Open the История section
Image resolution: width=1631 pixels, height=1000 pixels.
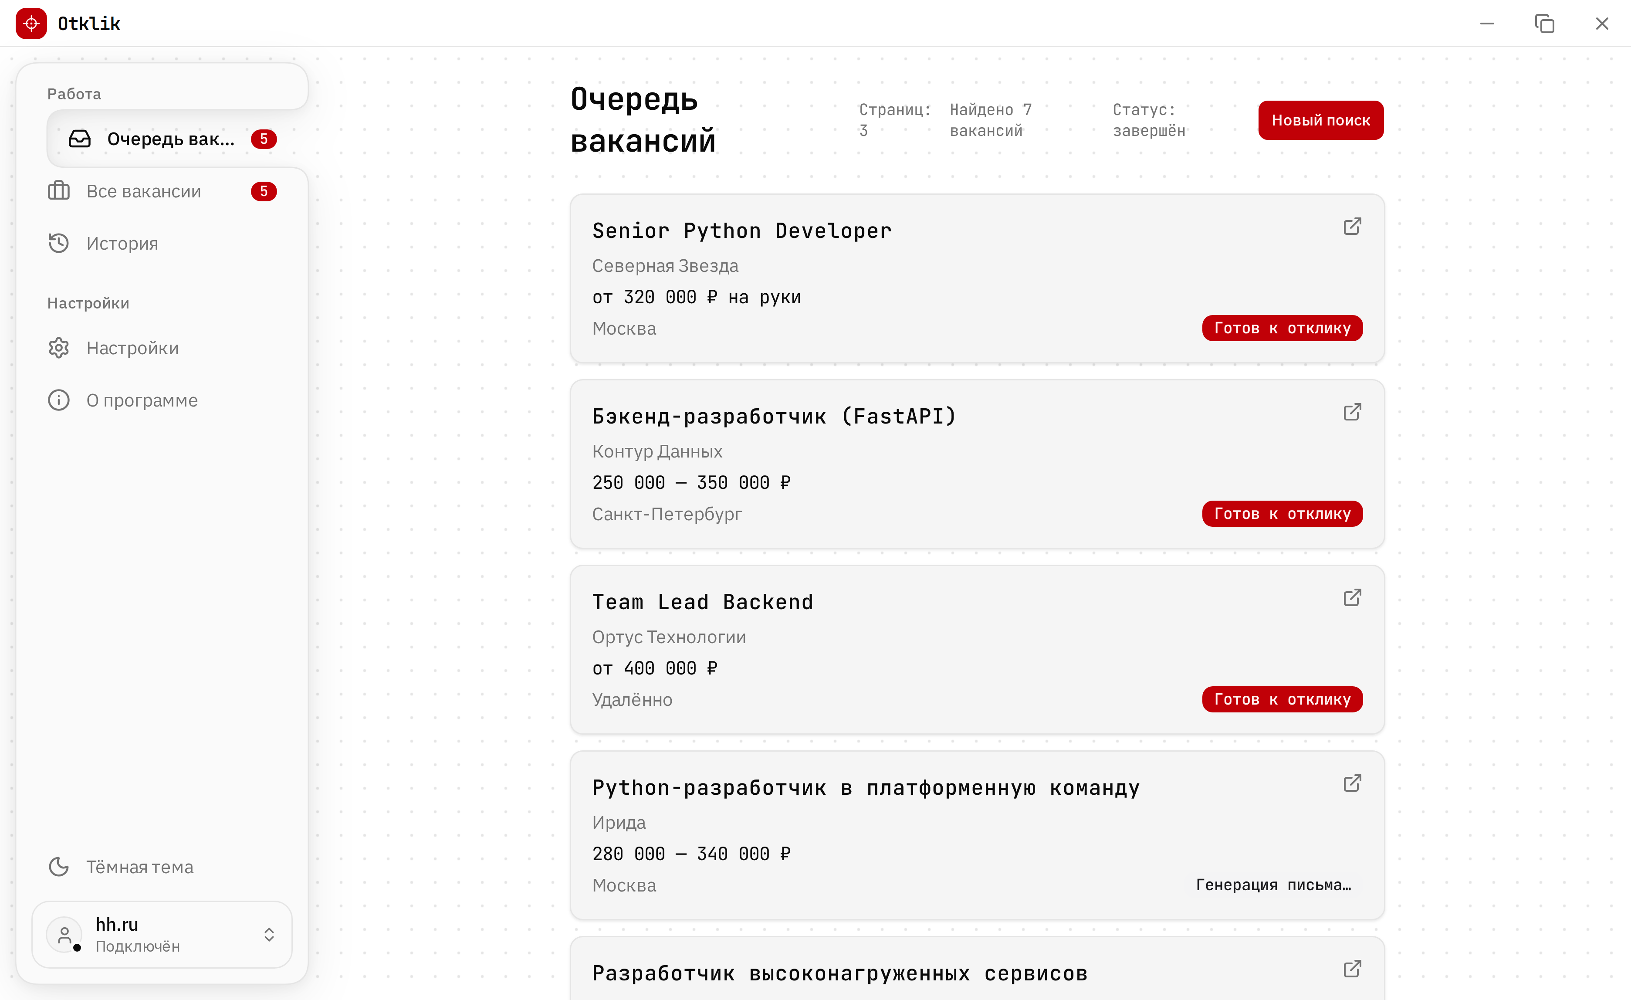tap(162, 244)
